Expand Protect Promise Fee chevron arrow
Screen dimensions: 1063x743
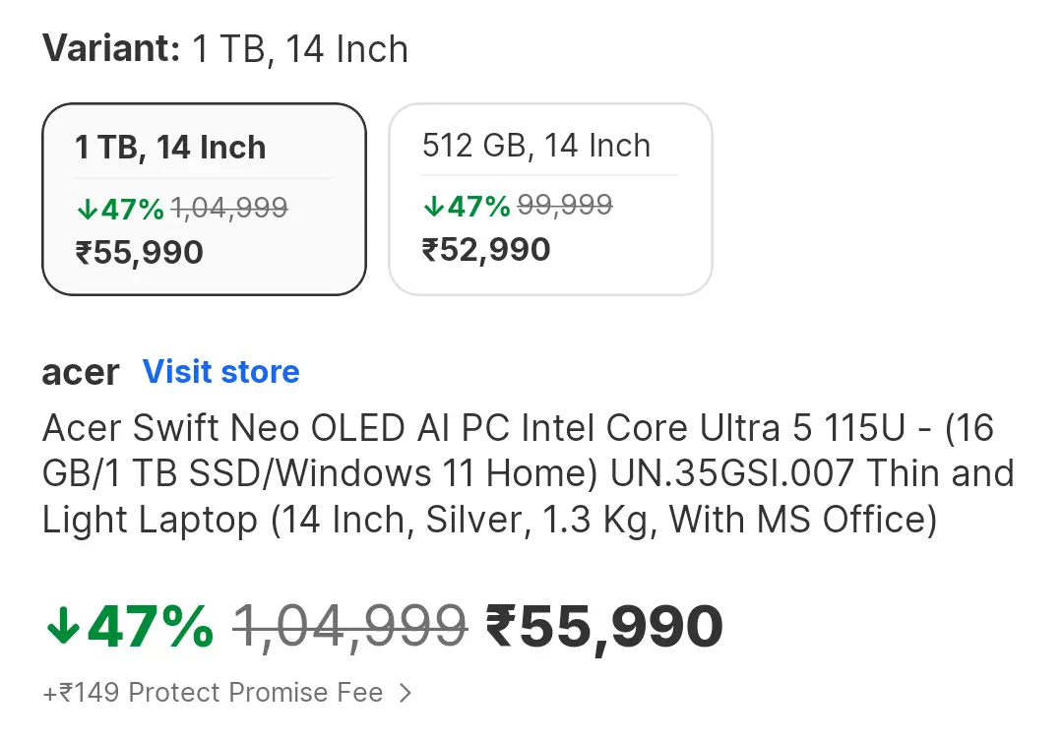coord(405,693)
